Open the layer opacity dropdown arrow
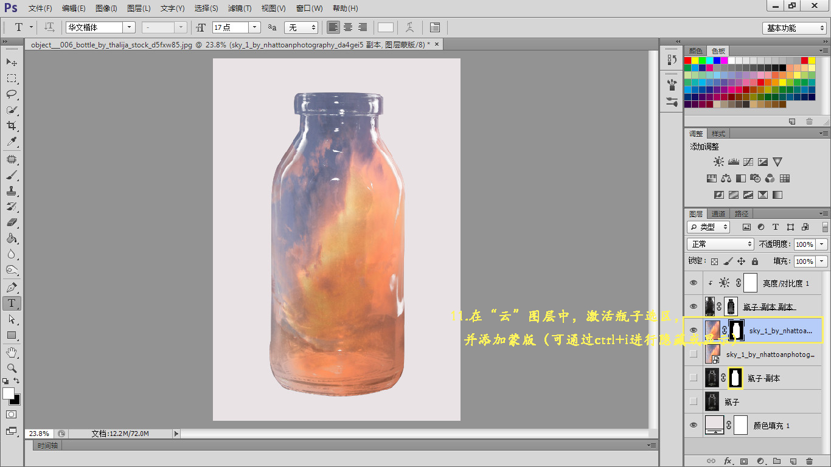Viewport: 831px width, 467px height. click(x=822, y=244)
